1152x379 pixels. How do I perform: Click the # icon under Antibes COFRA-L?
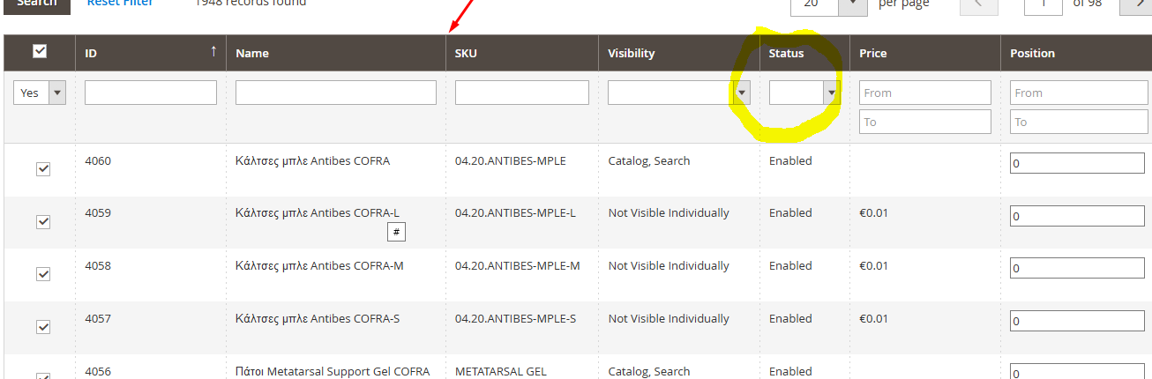tap(396, 232)
